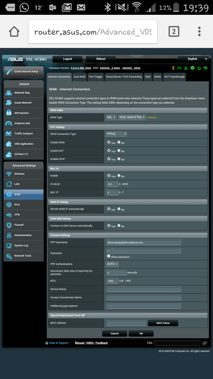Click the ASUS43_2.4GHz SSID link
The height and width of the screenshot is (379, 213).
point(110,68)
